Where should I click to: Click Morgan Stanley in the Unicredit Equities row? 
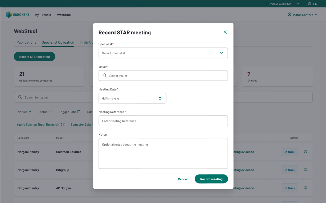pyautogui.click(x=28, y=152)
